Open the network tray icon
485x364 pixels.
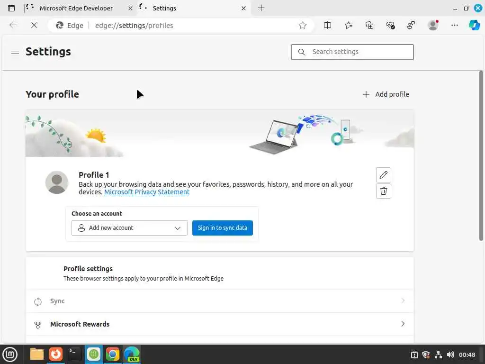(x=438, y=355)
